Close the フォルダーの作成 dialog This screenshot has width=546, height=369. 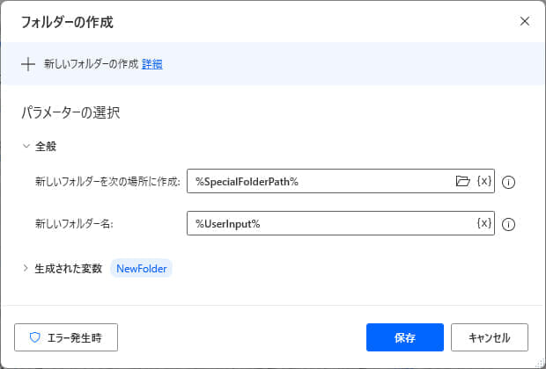pyautogui.click(x=525, y=21)
